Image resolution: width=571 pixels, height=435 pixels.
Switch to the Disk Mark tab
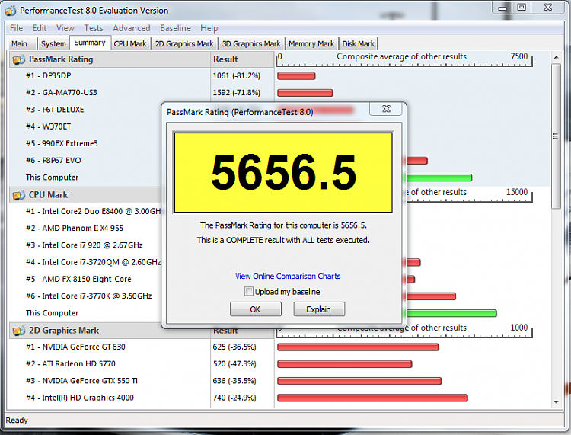(359, 43)
